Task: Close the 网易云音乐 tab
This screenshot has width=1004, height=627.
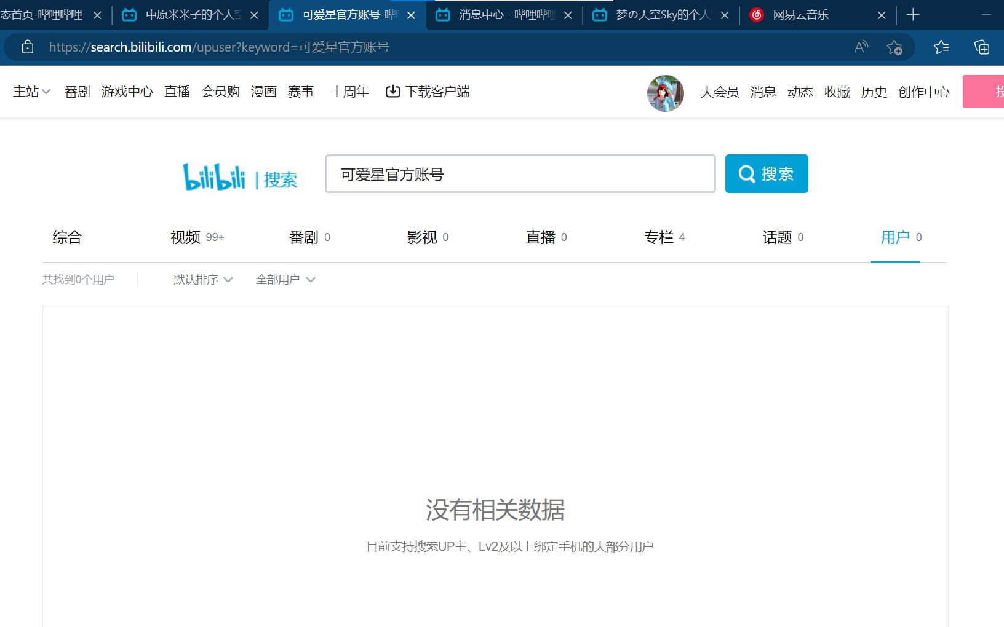Action: [882, 15]
